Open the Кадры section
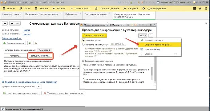 click(25, 8)
